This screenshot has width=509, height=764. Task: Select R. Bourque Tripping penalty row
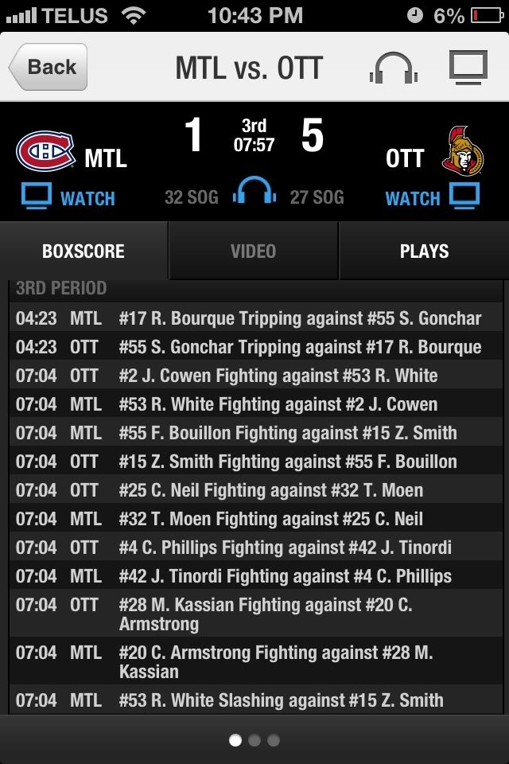[x=256, y=318]
